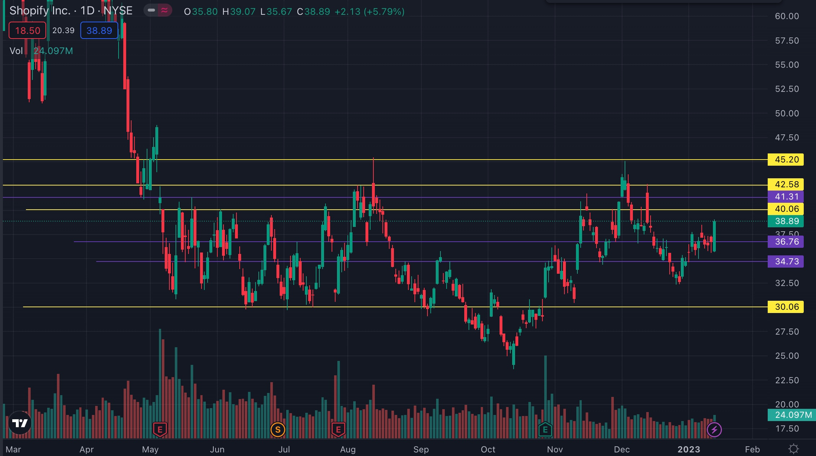This screenshot has height=456, width=816.
Task: Select the 36.76 purple price line label
Action: [x=786, y=242]
